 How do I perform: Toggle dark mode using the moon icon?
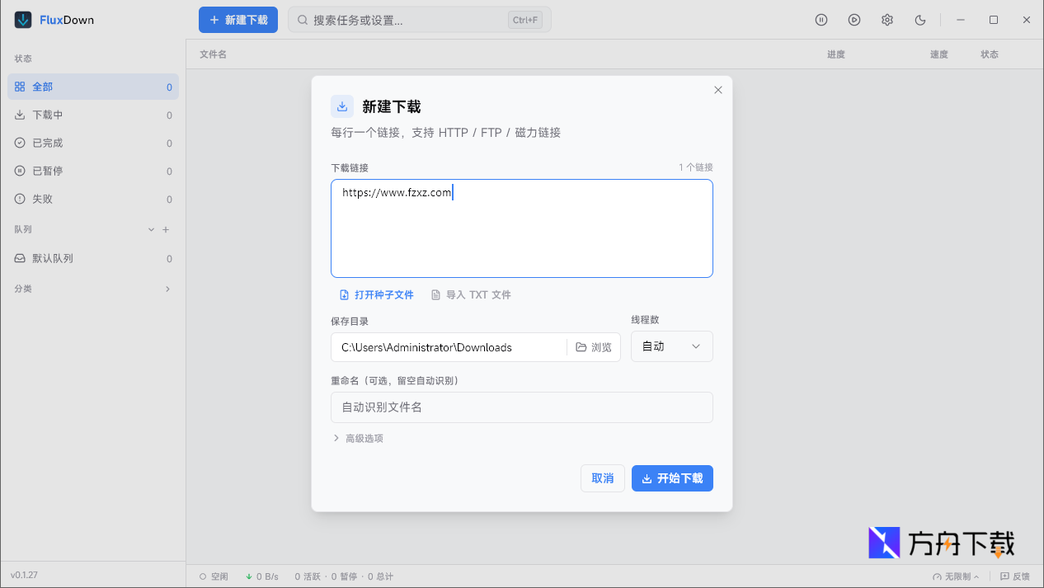[x=920, y=20]
